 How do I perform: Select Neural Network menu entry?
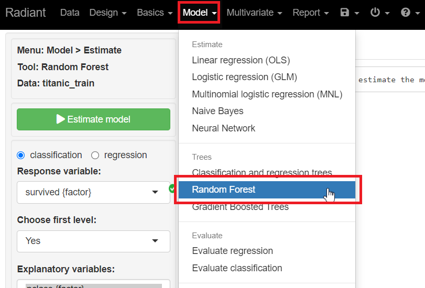pyautogui.click(x=224, y=128)
